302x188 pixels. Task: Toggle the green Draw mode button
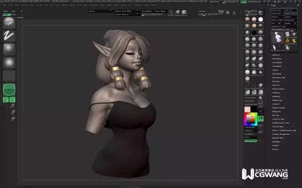tap(12, 99)
